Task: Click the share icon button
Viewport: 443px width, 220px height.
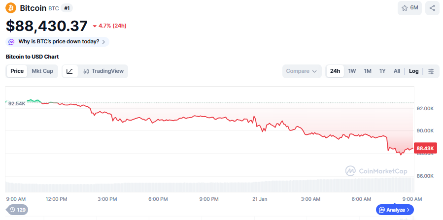Action: (432, 8)
